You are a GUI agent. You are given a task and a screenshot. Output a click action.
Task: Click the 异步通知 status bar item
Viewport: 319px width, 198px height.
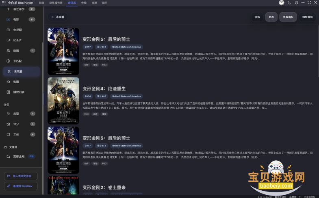[x=280, y=197]
